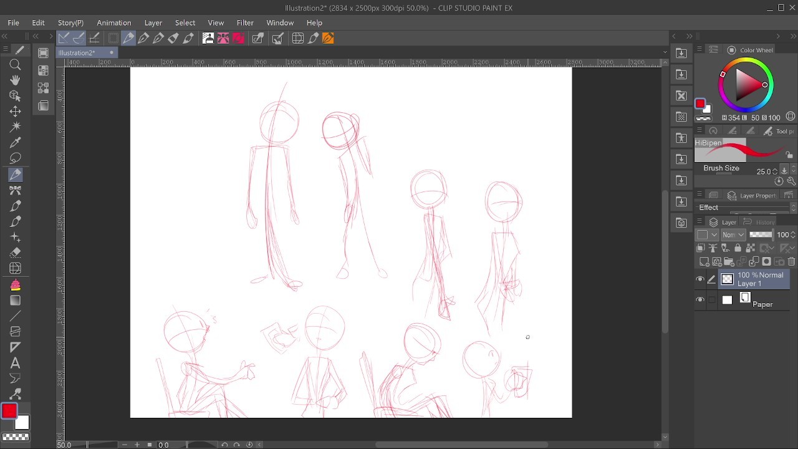Select the Magnifying glass zoom tool
This screenshot has height=449, width=798.
[x=16, y=65]
